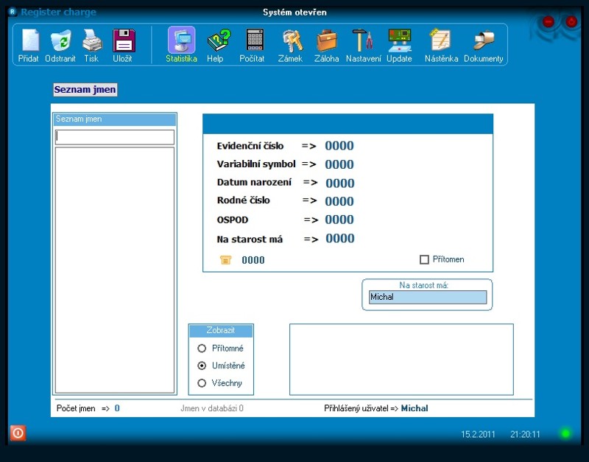Select the Umístěné radio button

[x=202, y=365]
